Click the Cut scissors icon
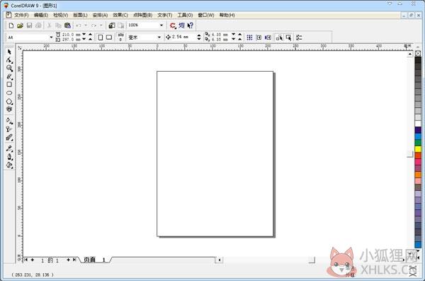Screen dimensions: 425x281 [x=50, y=26]
